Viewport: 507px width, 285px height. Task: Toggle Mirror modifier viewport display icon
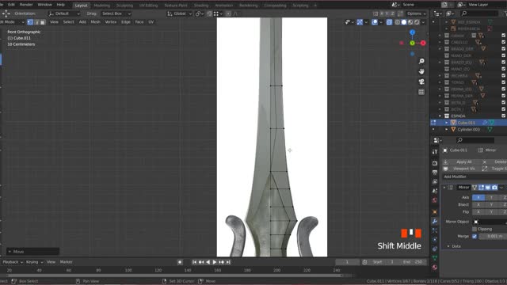point(488,188)
